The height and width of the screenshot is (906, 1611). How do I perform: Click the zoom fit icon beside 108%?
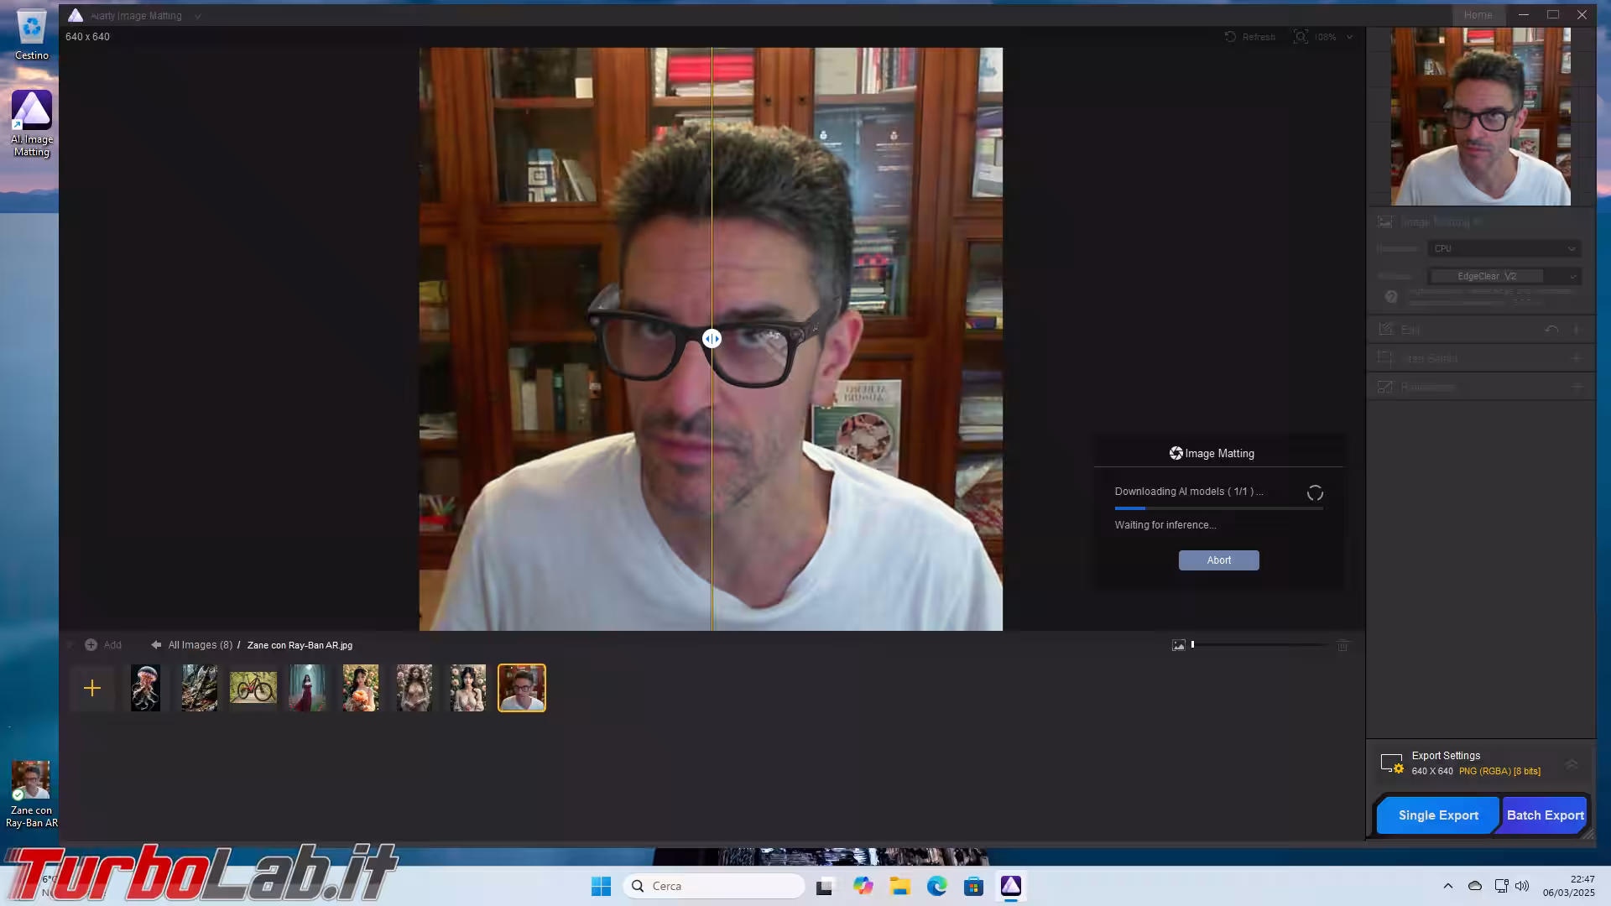[x=1300, y=37]
